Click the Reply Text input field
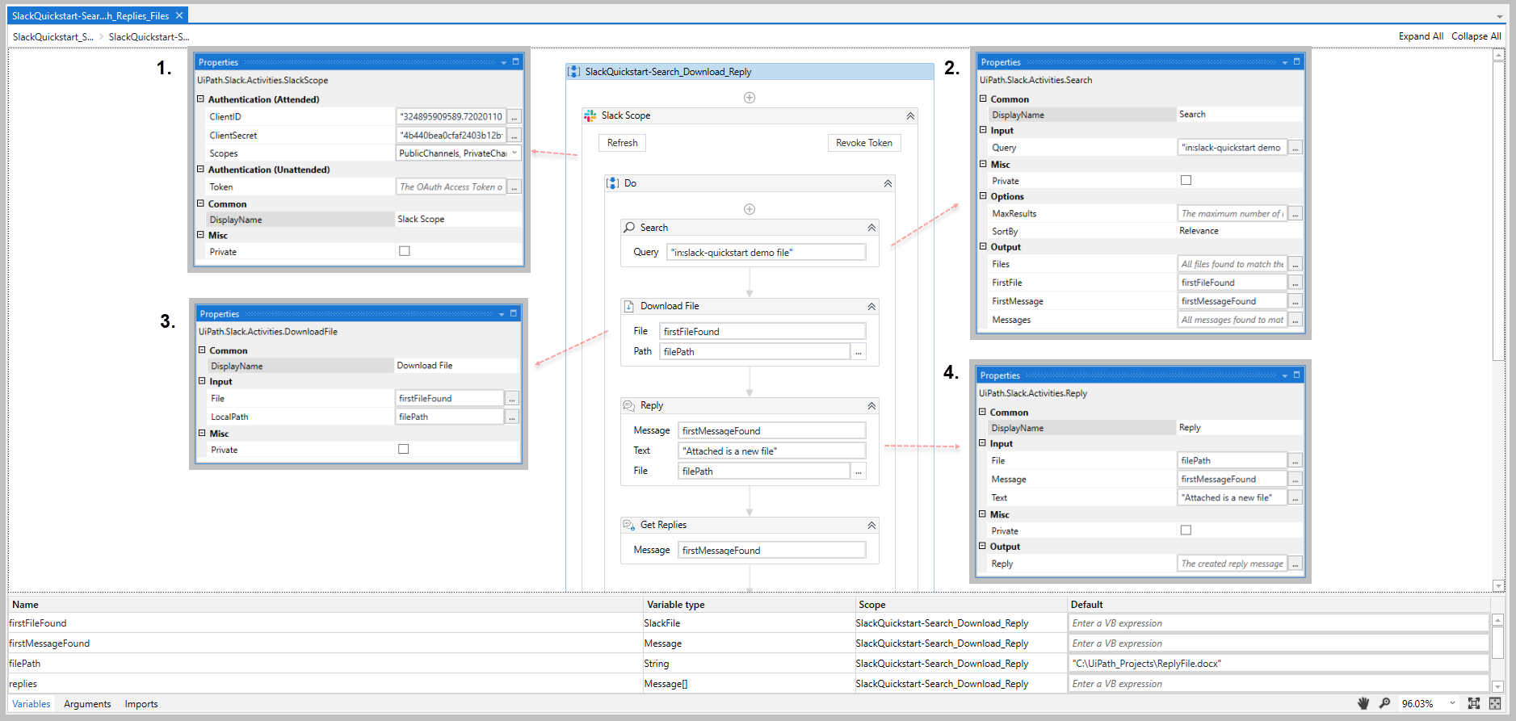The image size is (1516, 721). pos(771,451)
